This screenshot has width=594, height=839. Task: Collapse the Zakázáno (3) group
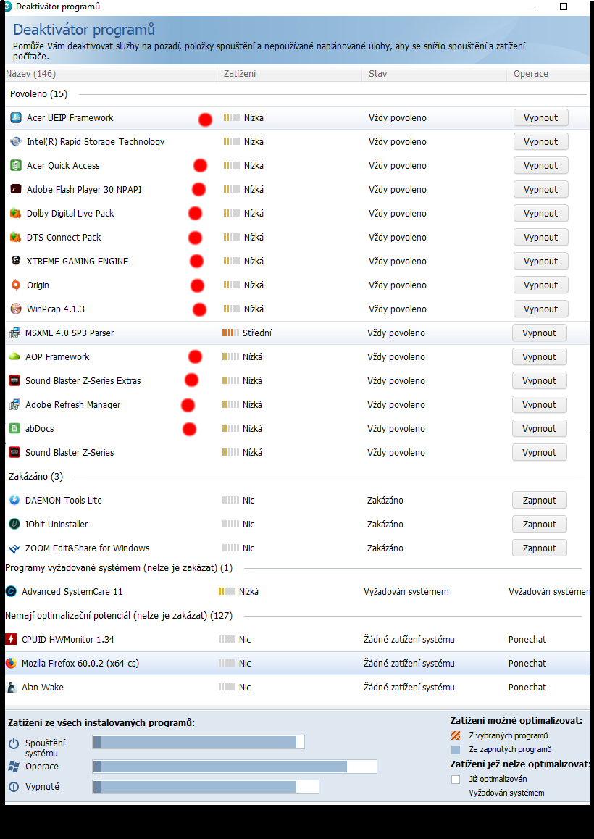click(x=35, y=476)
